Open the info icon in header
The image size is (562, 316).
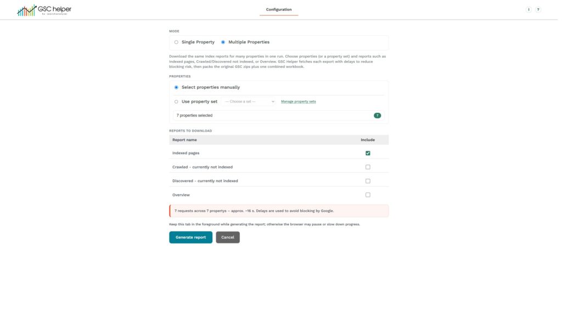(x=529, y=10)
